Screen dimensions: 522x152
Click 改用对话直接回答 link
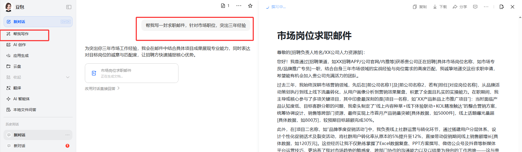pos(100,89)
